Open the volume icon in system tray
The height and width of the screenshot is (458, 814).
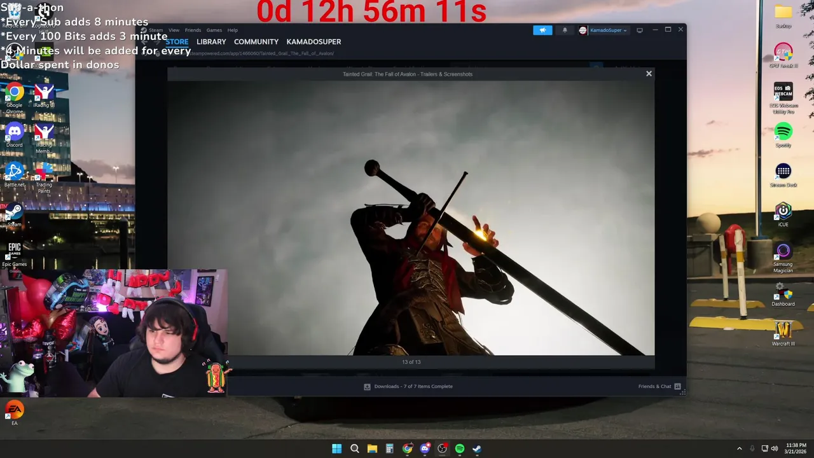click(x=774, y=448)
